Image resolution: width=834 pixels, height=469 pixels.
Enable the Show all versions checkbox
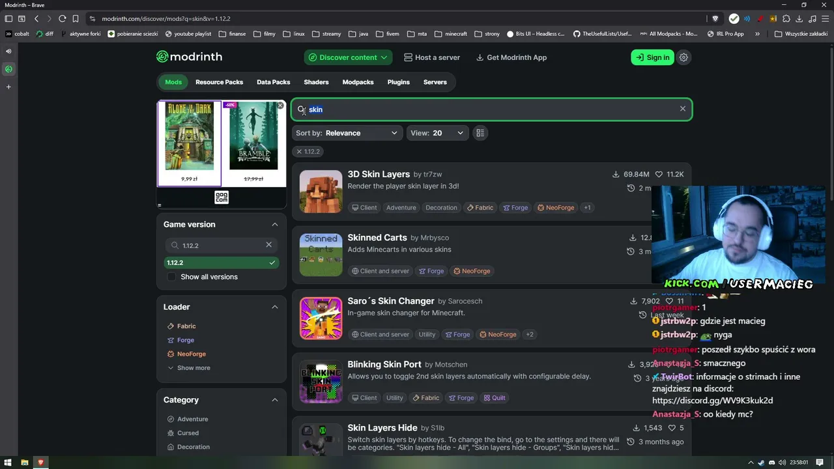(171, 277)
